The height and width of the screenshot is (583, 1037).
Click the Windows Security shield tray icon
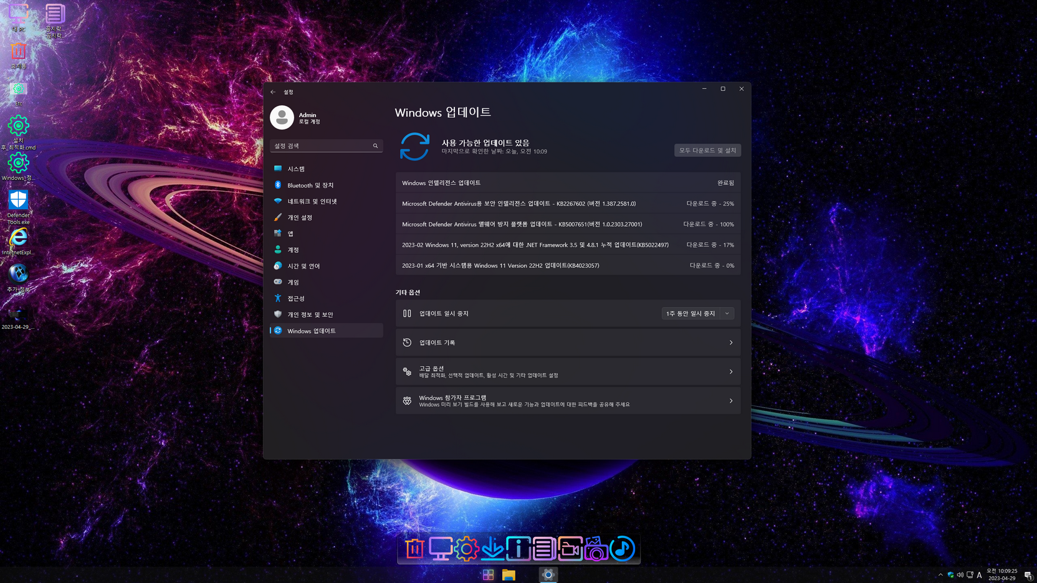pos(950,575)
